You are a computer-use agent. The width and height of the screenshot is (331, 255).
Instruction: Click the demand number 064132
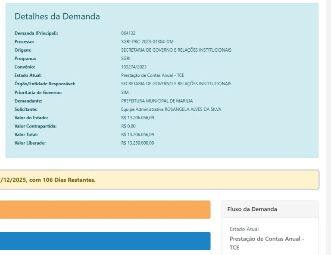pyautogui.click(x=128, y=33)
